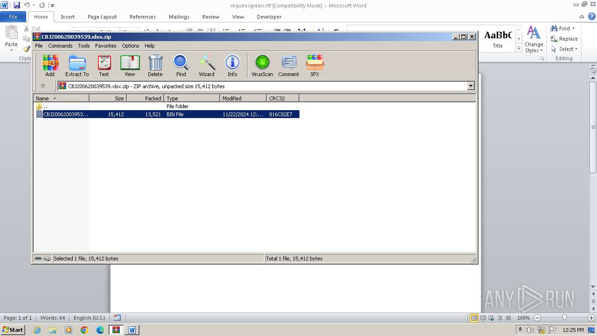This screenshot has height=336, width=597.
Task: Open the Find dropdown arrow in Editing
Action: pos(574,28)
